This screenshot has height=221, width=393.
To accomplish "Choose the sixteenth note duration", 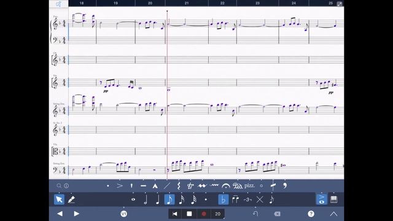I will 182,200.
